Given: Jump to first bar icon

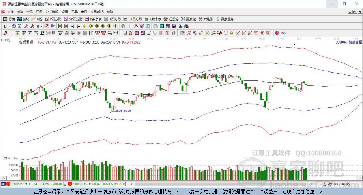Looking at the screenshot, I should tap(60, 26).
